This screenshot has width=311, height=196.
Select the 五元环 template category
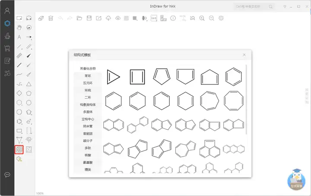click(88, 83)
